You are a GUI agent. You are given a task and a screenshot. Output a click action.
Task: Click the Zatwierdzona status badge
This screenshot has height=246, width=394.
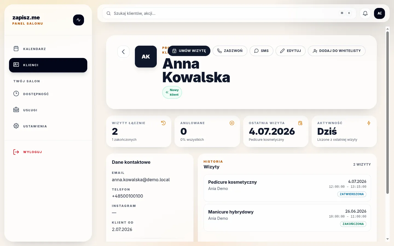tap(352, 194)
